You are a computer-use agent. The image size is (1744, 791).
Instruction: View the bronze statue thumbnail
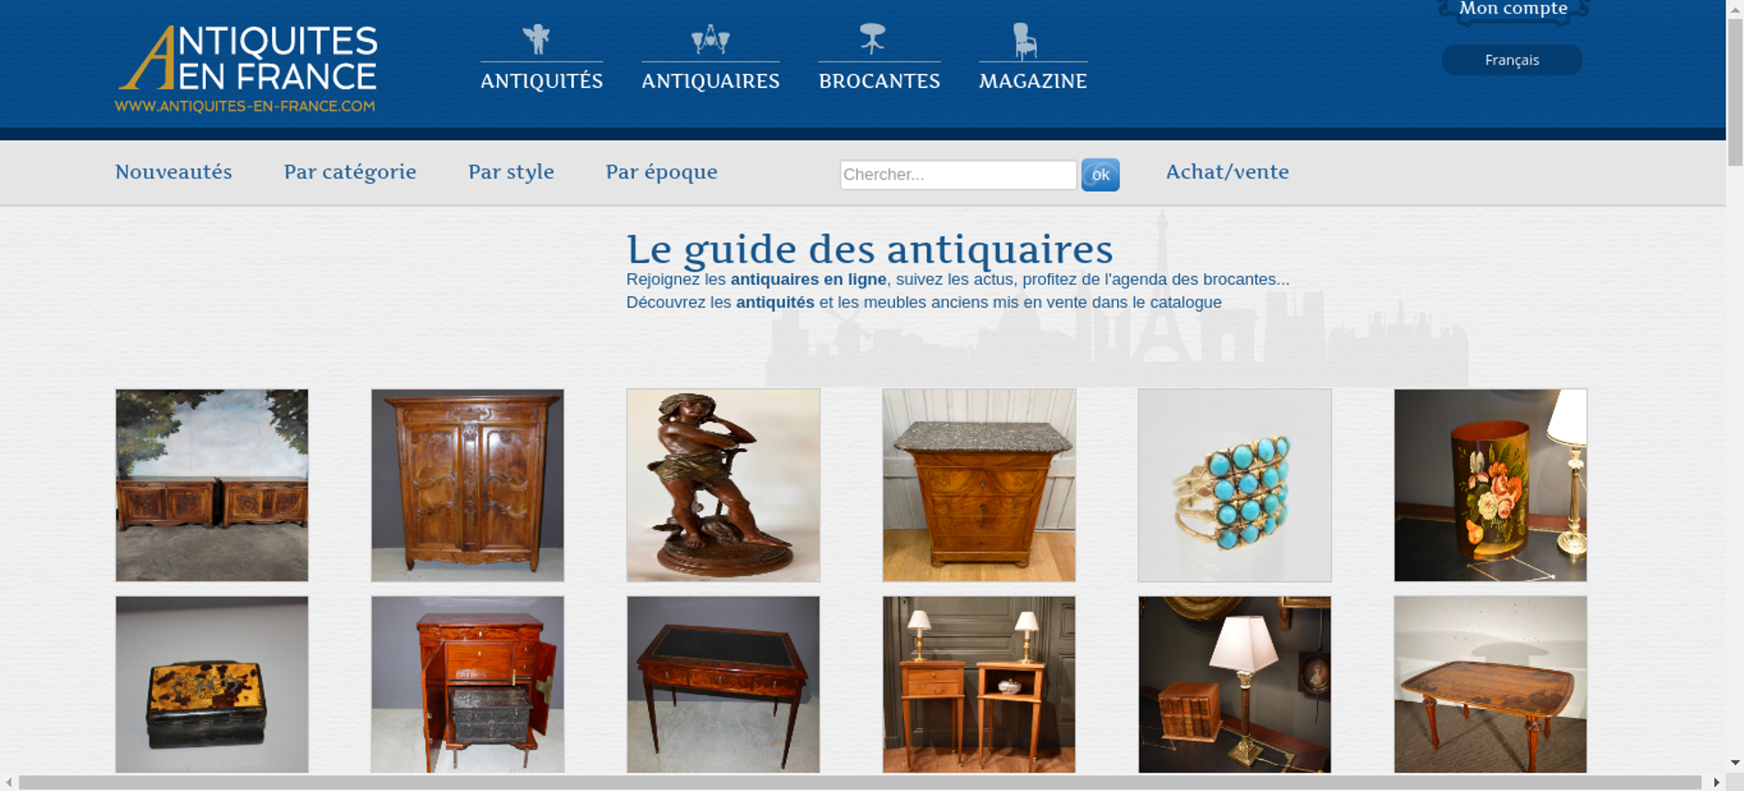click(x=723, y=485)
